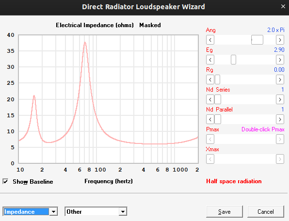Click the Save button
The image size is (289, 221).
[225, 212]
